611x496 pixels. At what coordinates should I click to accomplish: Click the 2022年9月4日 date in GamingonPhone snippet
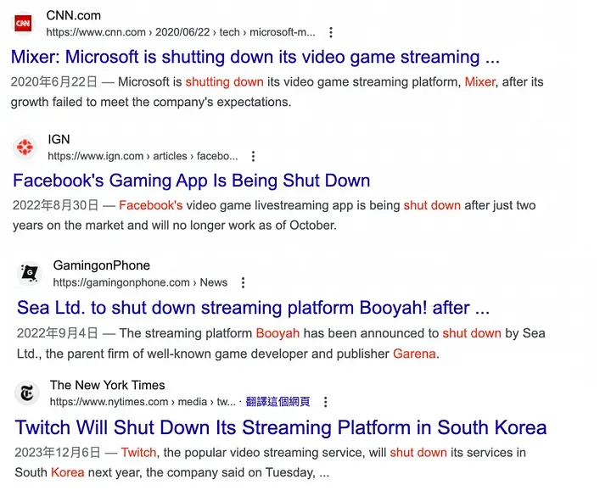58,333
